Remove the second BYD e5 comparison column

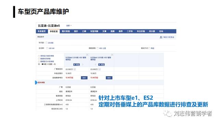click(x=112, y=55)
